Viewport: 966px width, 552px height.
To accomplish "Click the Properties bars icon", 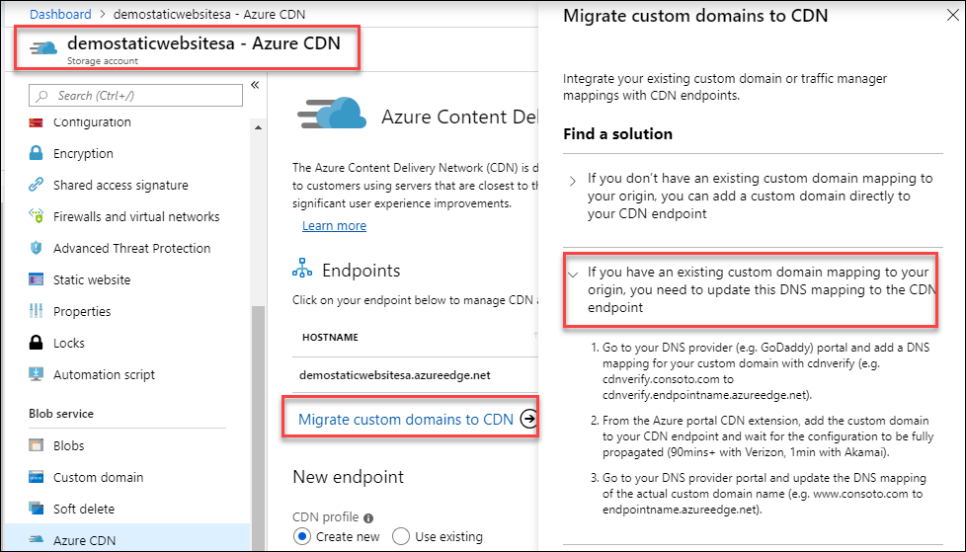I will point(36,311).
